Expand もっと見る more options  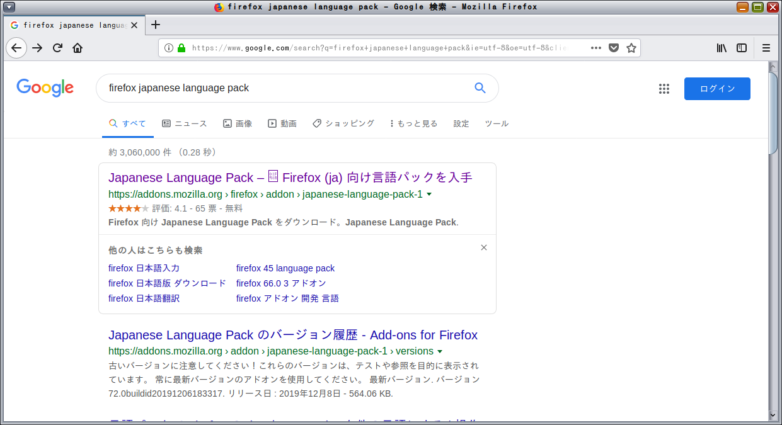click(x=414, y=123)
